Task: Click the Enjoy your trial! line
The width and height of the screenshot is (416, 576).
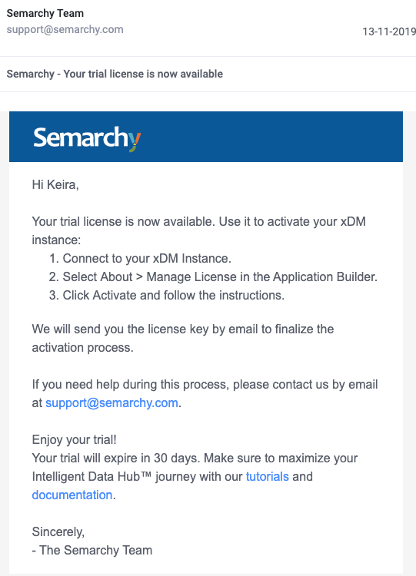Action: [75, 439]
